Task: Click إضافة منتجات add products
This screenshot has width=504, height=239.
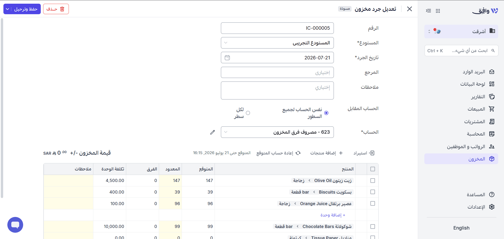Action: (x=326, y=153)
